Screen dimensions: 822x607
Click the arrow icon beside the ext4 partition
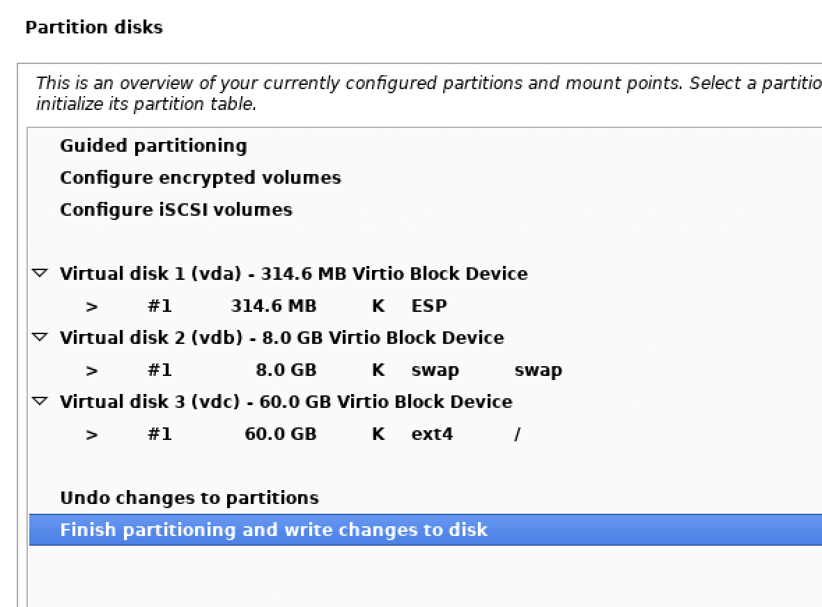(91, 434)
